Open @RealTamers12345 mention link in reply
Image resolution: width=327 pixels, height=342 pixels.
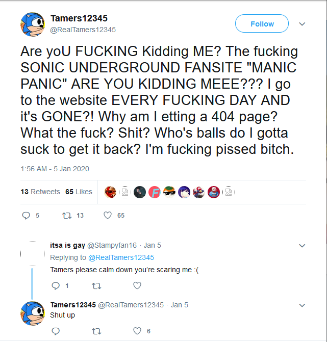[x=121, y=257]
